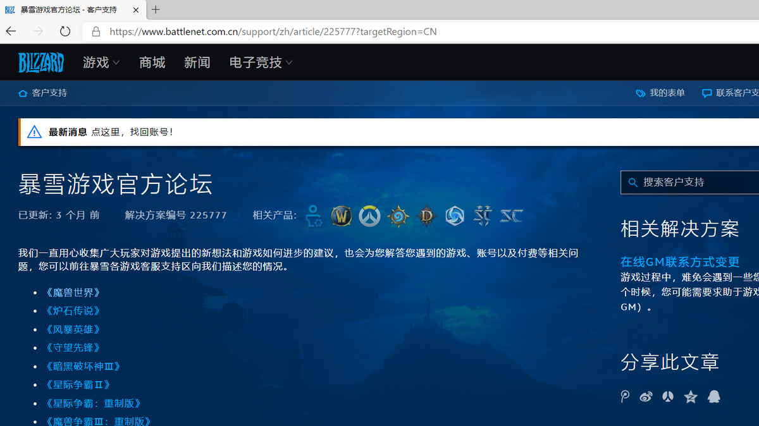Open the 《守望先锋》 forum link
Image resolution: width=759 pixels, height=426 pixels.
click(73, 348)
